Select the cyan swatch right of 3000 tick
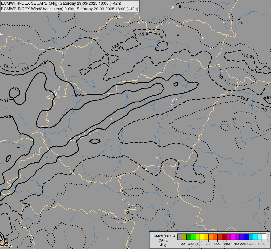271x249 pixels. [x=255, y=237]
